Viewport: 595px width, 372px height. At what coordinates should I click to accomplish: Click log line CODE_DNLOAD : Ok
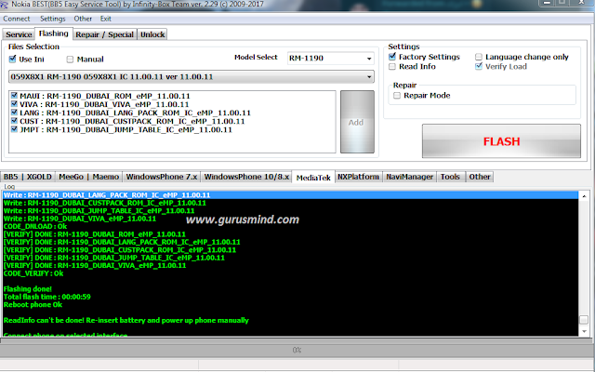(35, 227)
